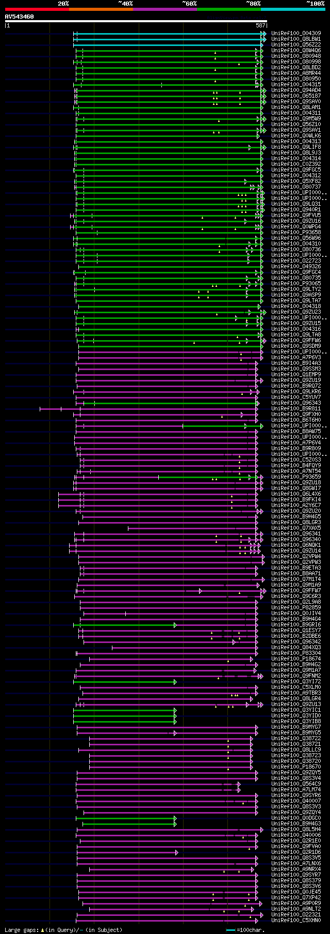Open hit UniRef100_Q56Z22
The width and height of the screenshot is (330, 934).
click(296, 45)
